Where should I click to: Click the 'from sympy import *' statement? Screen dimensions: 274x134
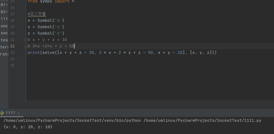point(51,2)
